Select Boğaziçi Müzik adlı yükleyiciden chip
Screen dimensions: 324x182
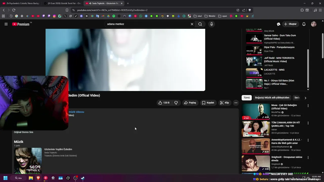tap(272, 98)
